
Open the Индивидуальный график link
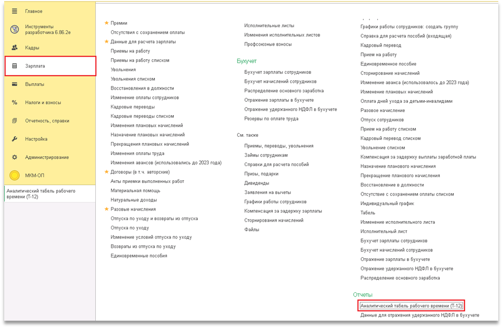tap(387, 203)
